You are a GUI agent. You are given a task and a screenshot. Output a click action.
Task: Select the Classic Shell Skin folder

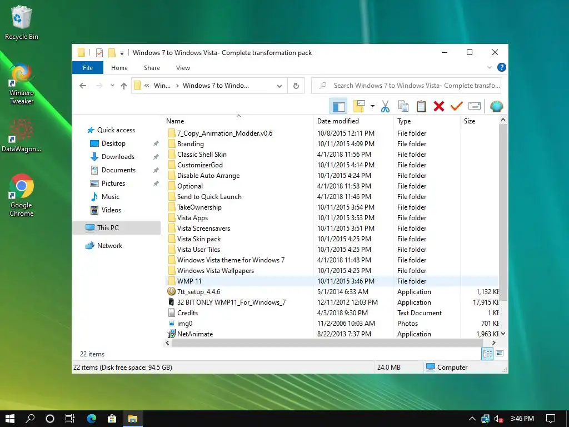tap(332, 155)
